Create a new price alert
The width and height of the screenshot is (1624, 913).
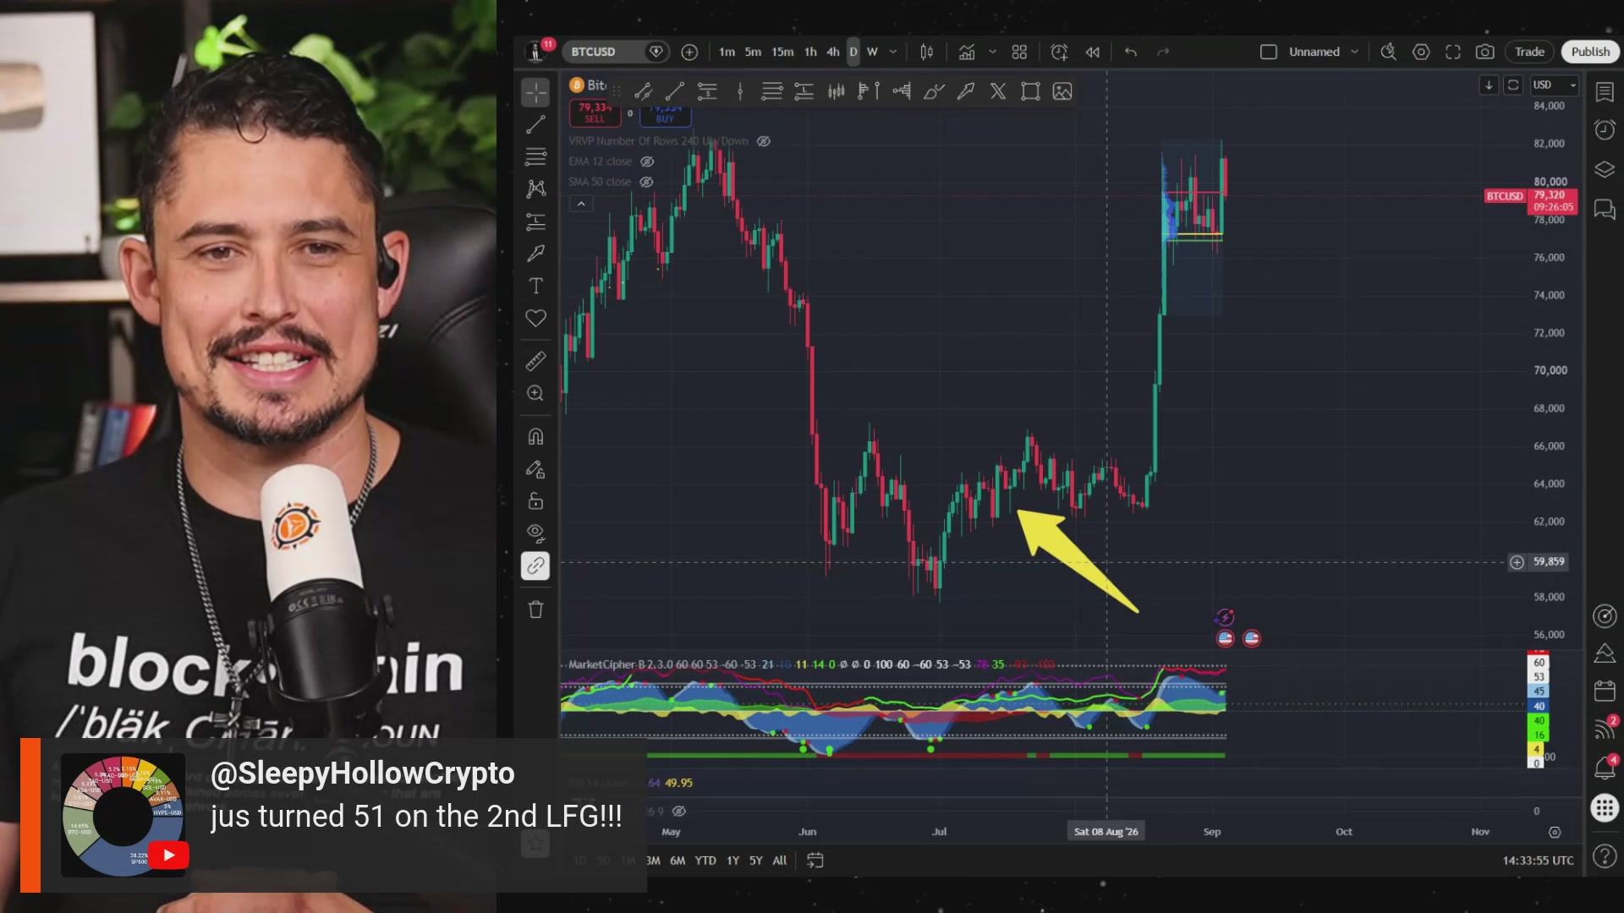tap(1059, 52)
